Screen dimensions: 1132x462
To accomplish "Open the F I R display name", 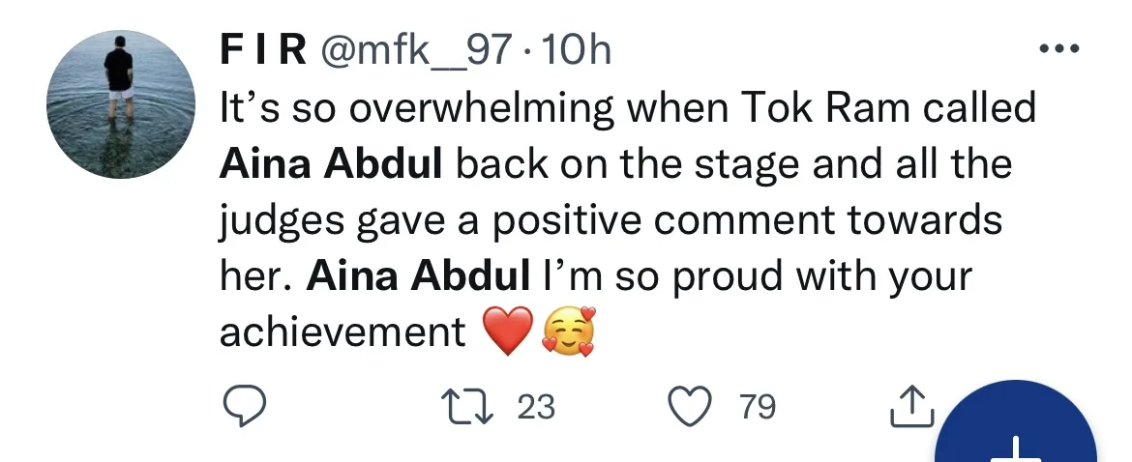I will tap(261, 49).
